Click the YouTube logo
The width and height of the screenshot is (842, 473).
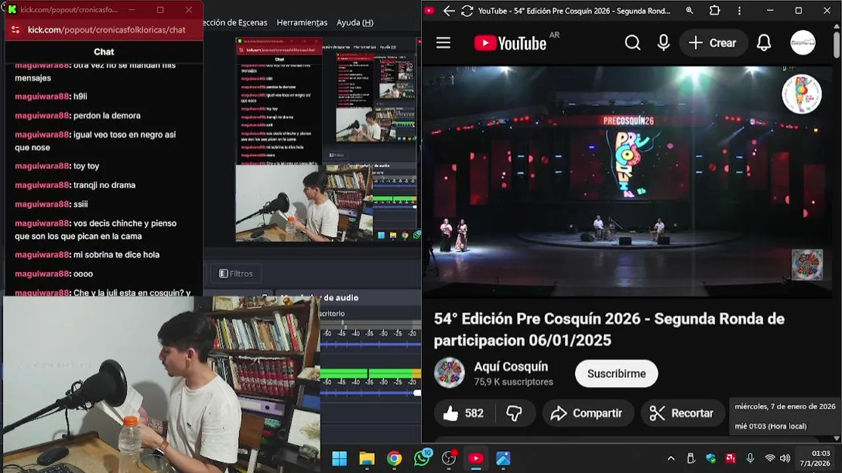click(x=510, y=43)
